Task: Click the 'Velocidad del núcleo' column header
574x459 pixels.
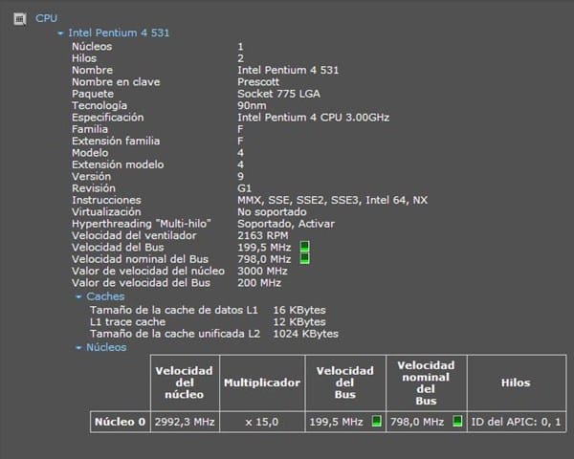Action: [x=185, y=382]
